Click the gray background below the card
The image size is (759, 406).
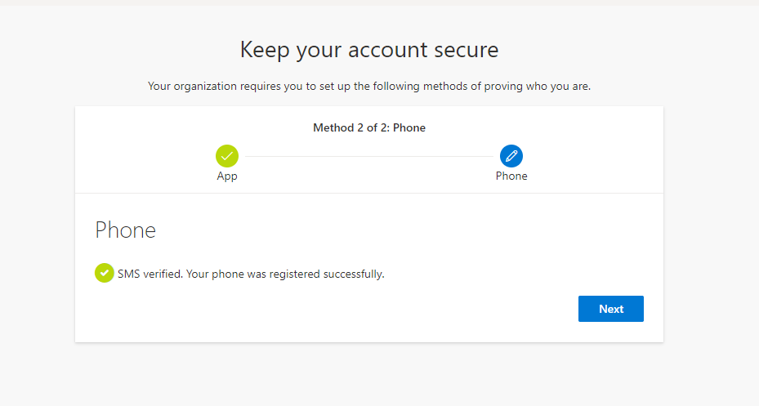369,375
